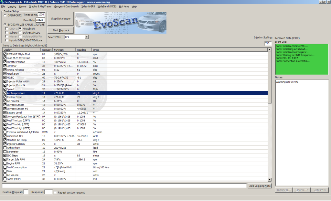Image resolution: width=331 pixels, height=201 pixels.
Task: Click the Add Logging Note button
Action: [x=260, y=186]
